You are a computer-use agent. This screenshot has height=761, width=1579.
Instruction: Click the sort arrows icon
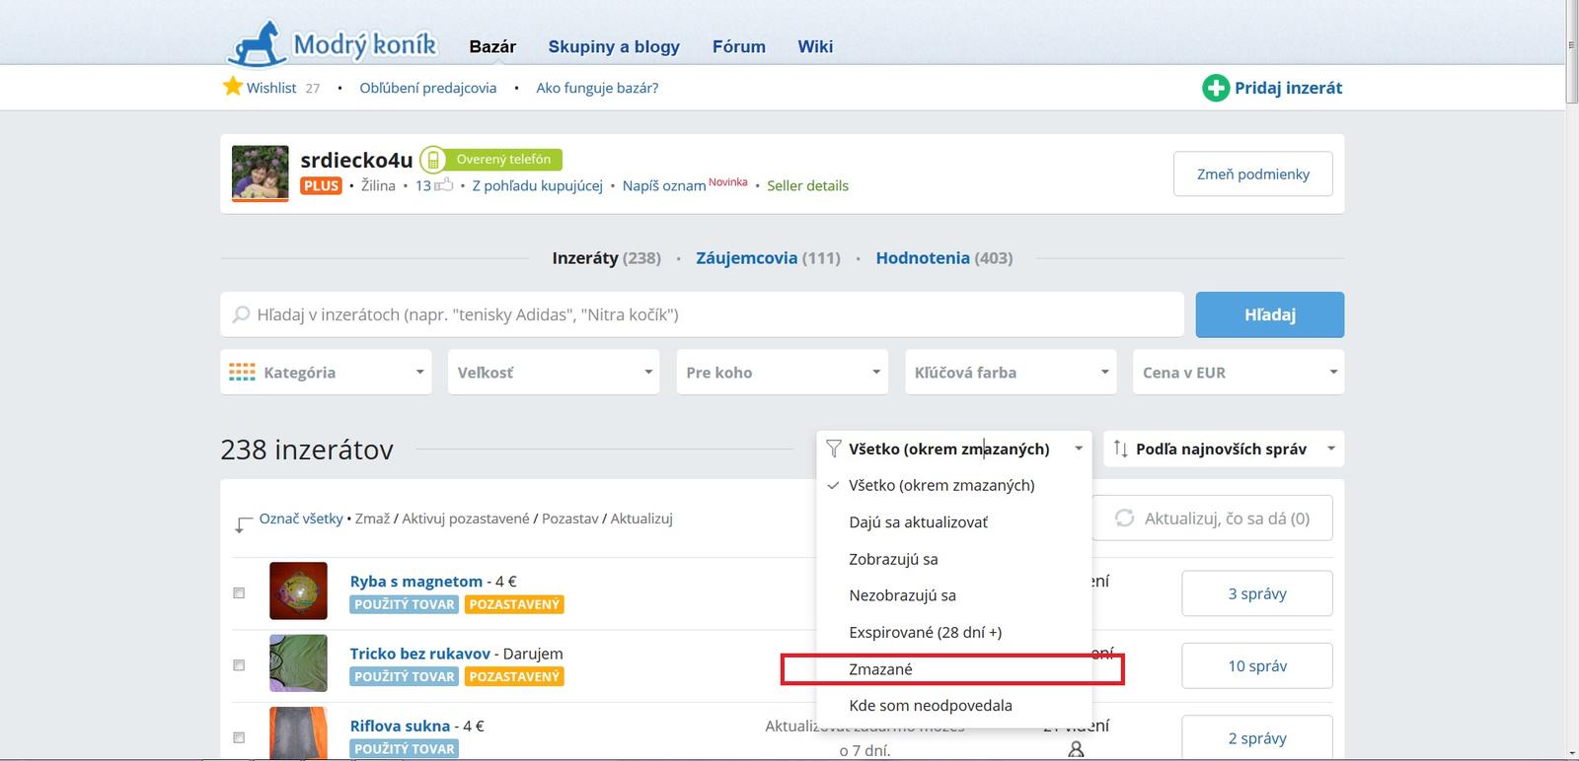(1120, 449)
